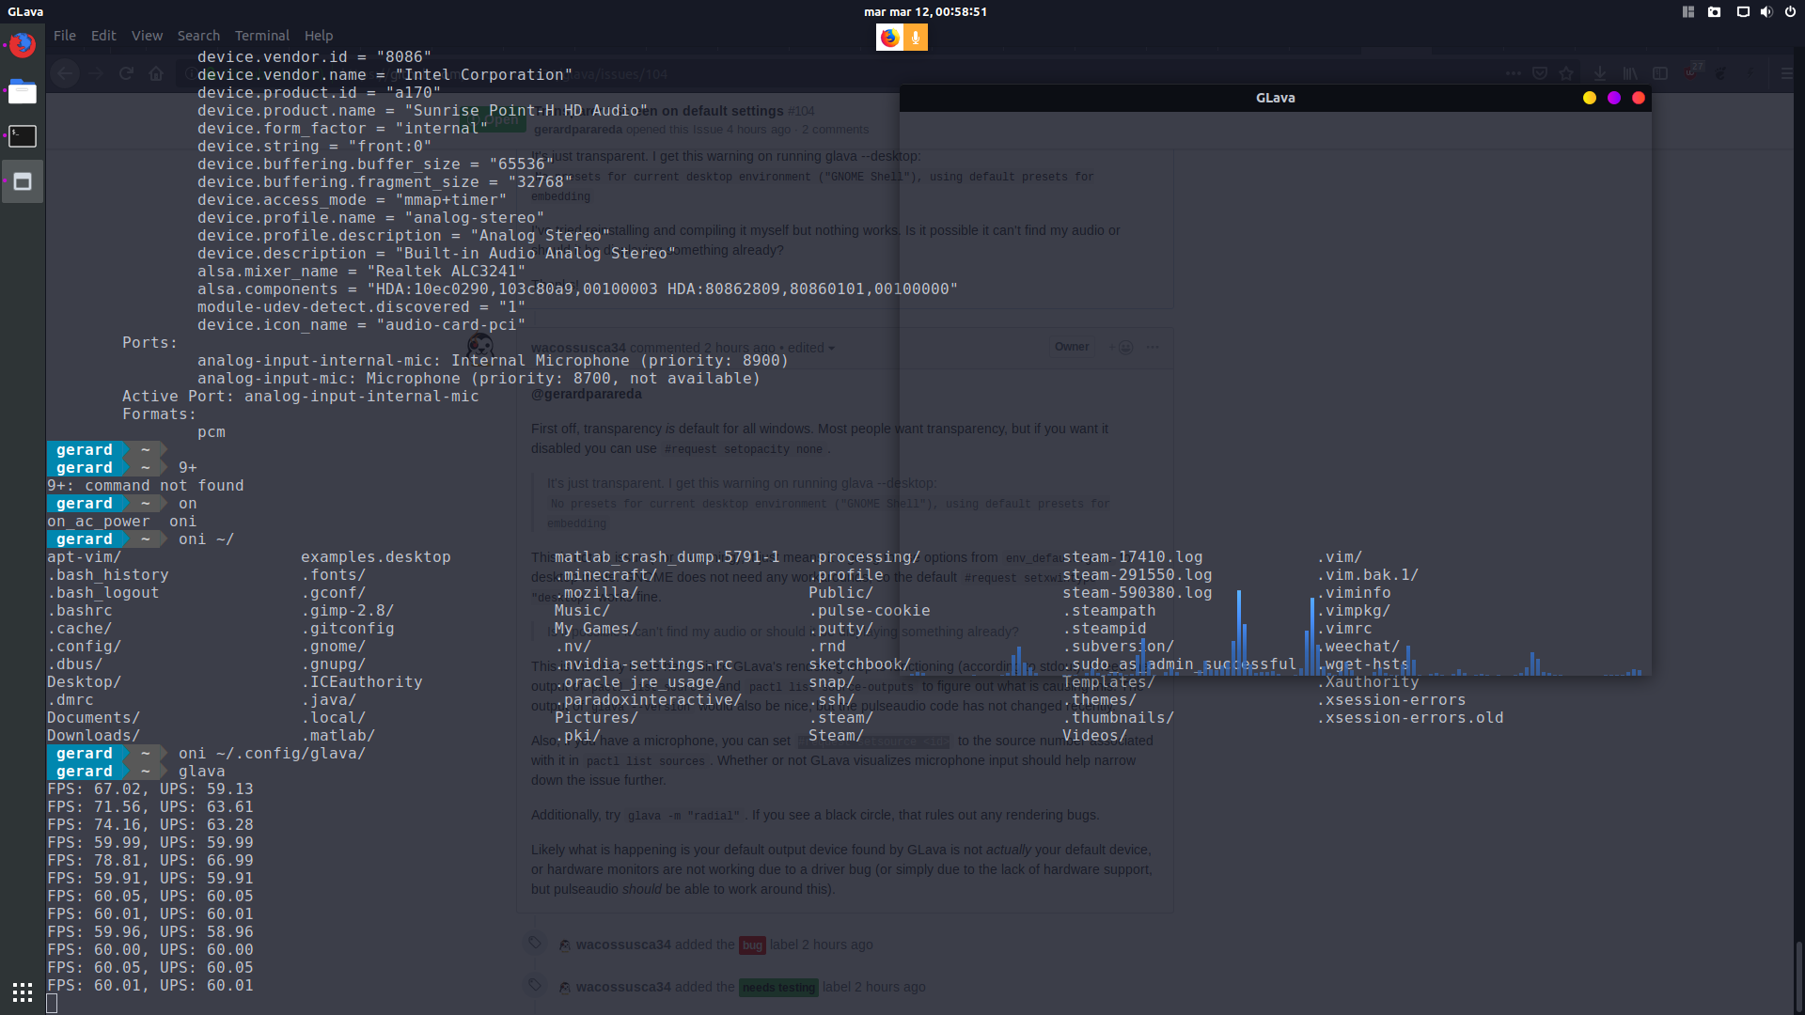Open the Firefox downloads panel
Screen dimensions: 1805x1015
[1600, 72]
